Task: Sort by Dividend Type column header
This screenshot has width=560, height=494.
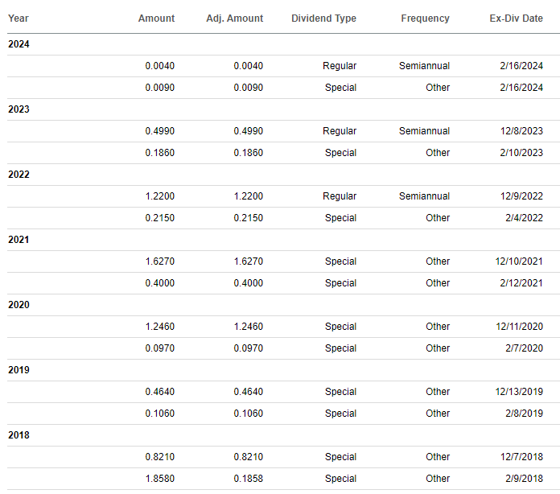Action: point(323,19)
